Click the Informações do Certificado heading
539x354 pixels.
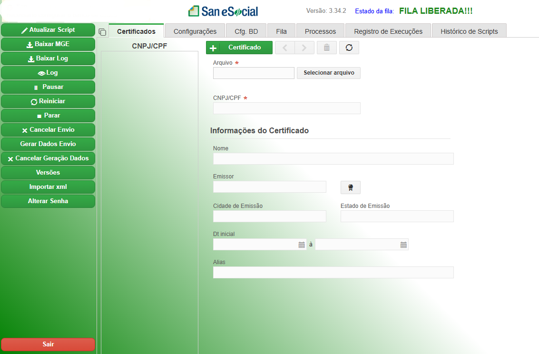pos(259,130)
